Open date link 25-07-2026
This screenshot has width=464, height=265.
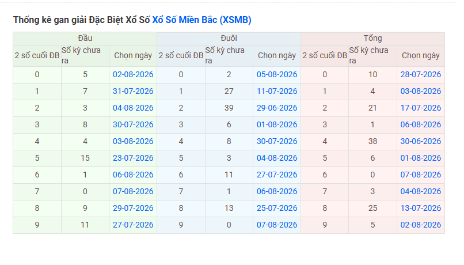tap(277, 208)
